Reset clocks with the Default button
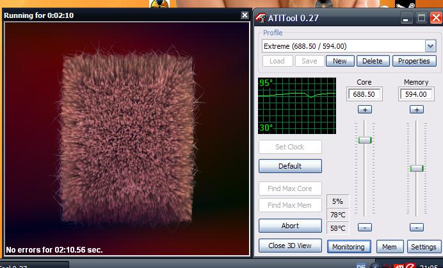This screenshot has height=268, width=443. coord(290,166)
